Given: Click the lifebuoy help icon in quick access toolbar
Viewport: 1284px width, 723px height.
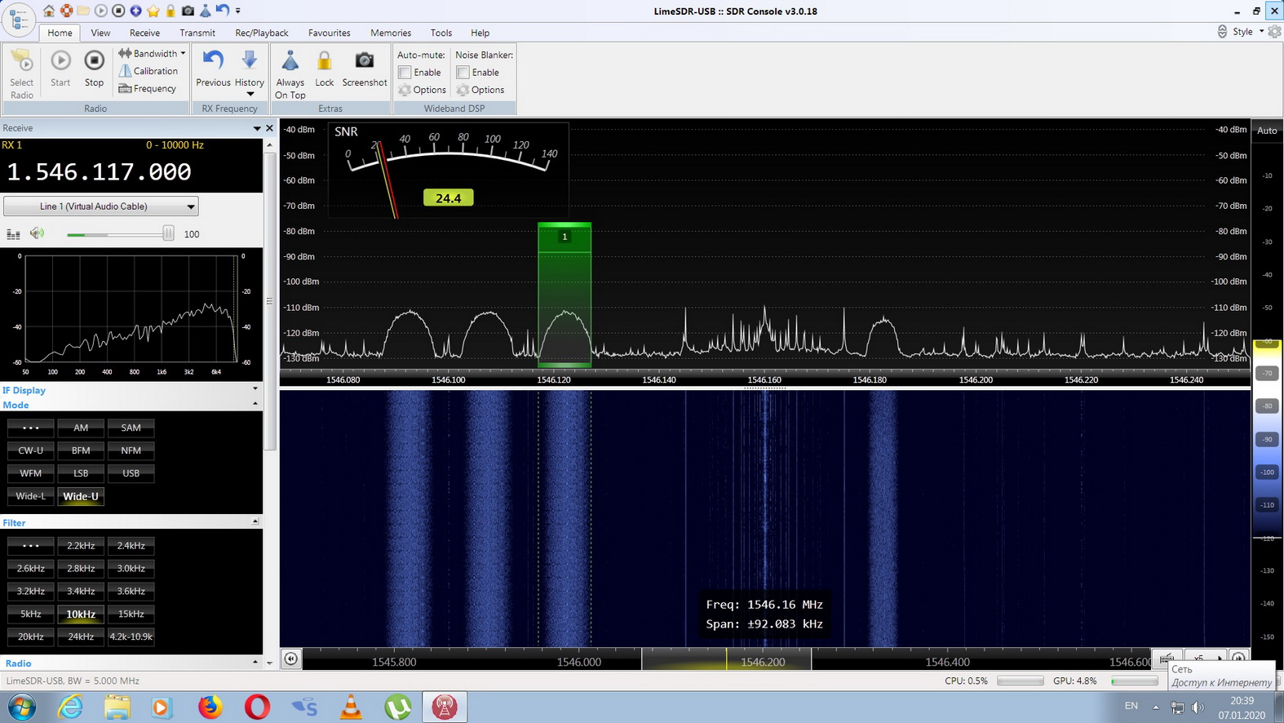Looking at the screenshot, I should (66, 11).
